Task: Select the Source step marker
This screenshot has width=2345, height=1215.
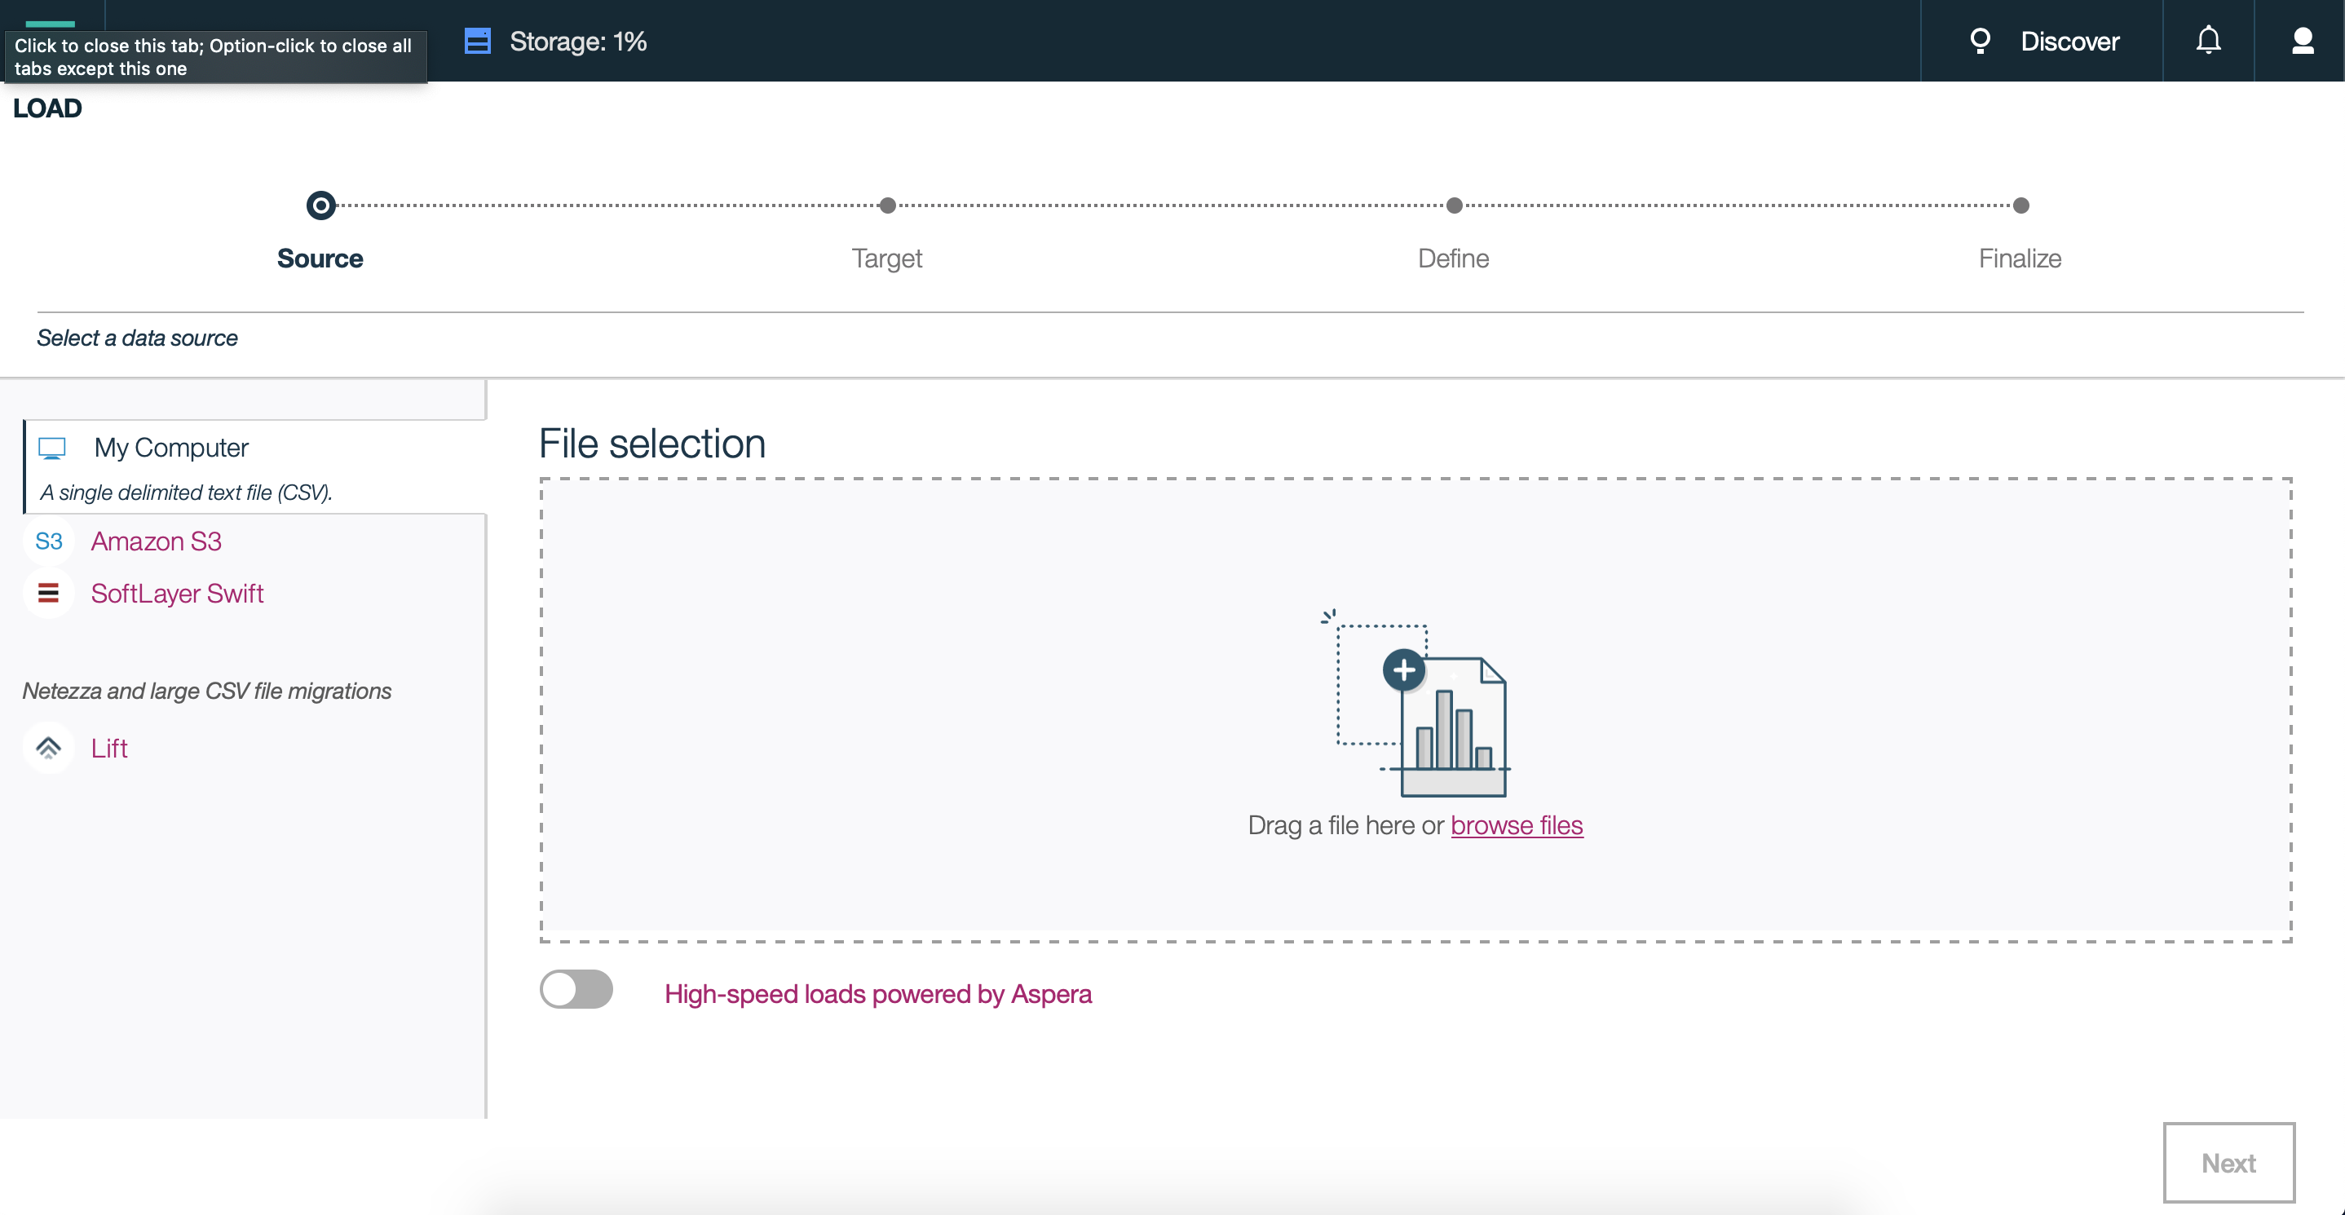Action: point(320,205)
